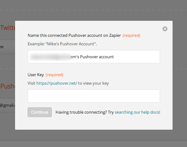Click 'Pushover account' text inside the name field
The image size is (187, 147).
(x=97, y=57)
